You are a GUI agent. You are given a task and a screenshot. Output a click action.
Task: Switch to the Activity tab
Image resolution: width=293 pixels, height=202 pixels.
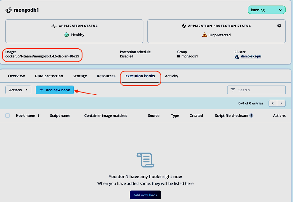pyautogui.click(x=171, y=76)
